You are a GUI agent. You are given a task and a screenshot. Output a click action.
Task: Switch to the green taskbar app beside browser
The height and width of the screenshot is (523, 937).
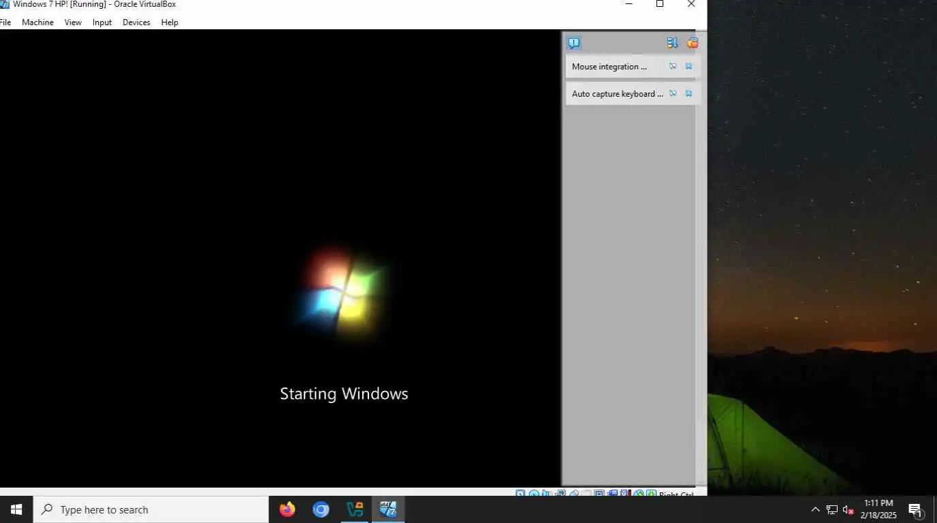(354, 509)
